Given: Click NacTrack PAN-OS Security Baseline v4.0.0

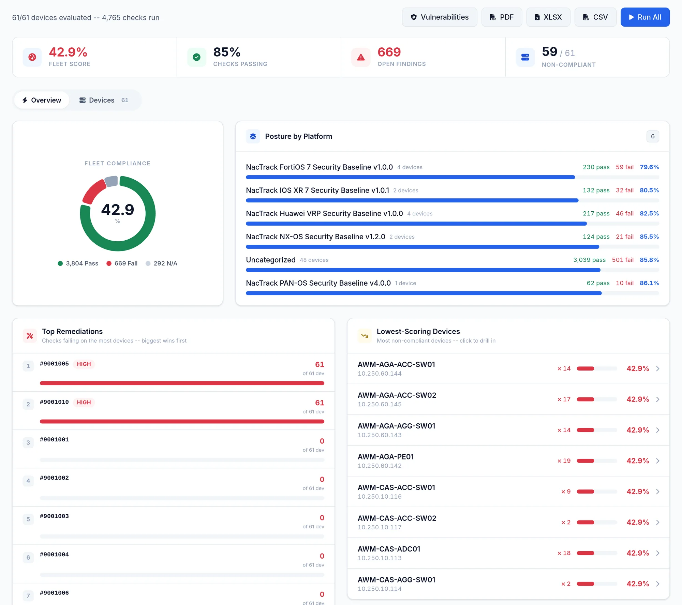Looking at the screenshot, I should 318,283.
